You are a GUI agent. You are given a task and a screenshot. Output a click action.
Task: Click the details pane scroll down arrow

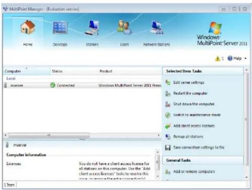coord(158,176)
